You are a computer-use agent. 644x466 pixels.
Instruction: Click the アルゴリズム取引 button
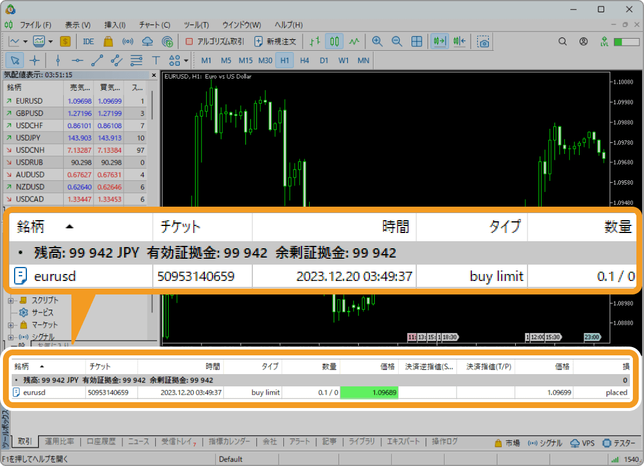click(215, 42)
